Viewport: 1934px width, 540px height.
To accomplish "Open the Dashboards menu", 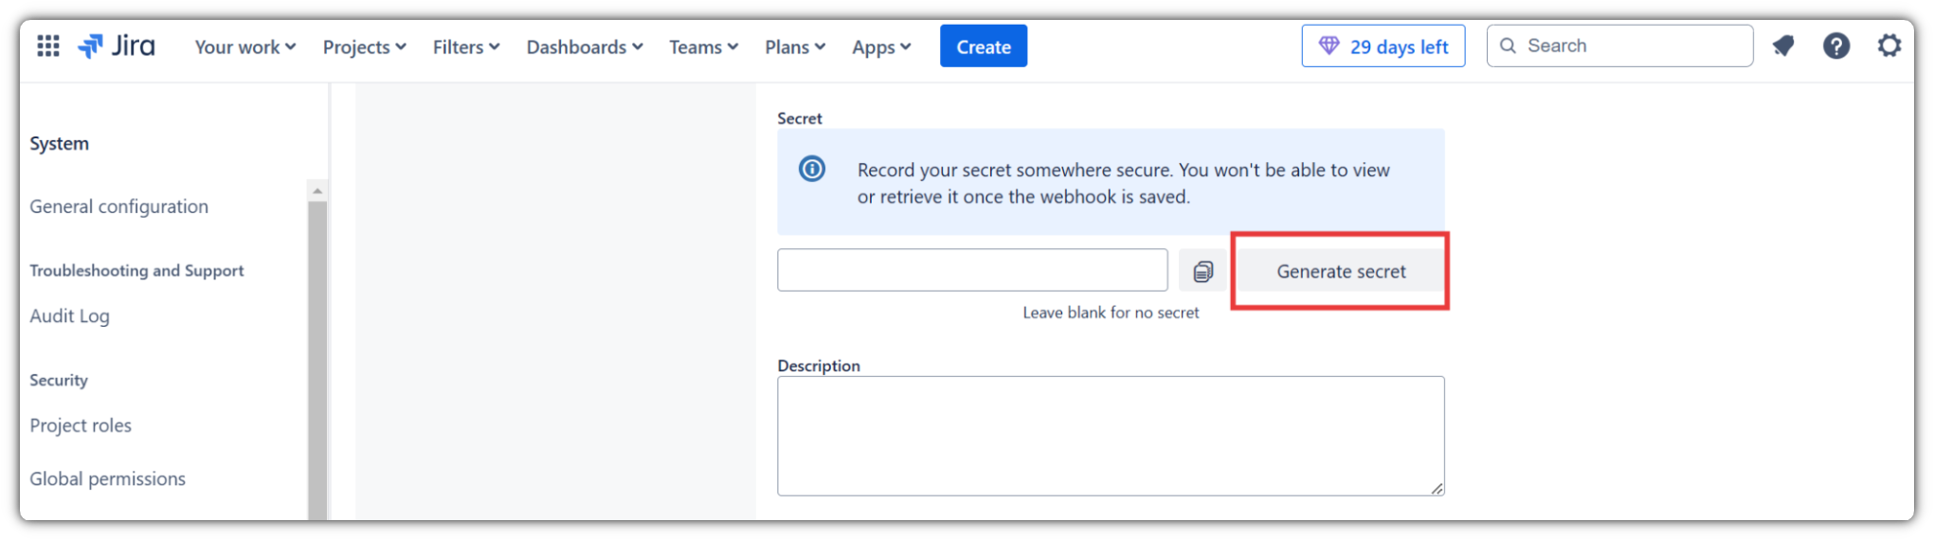I will click(x=585, y=46).
